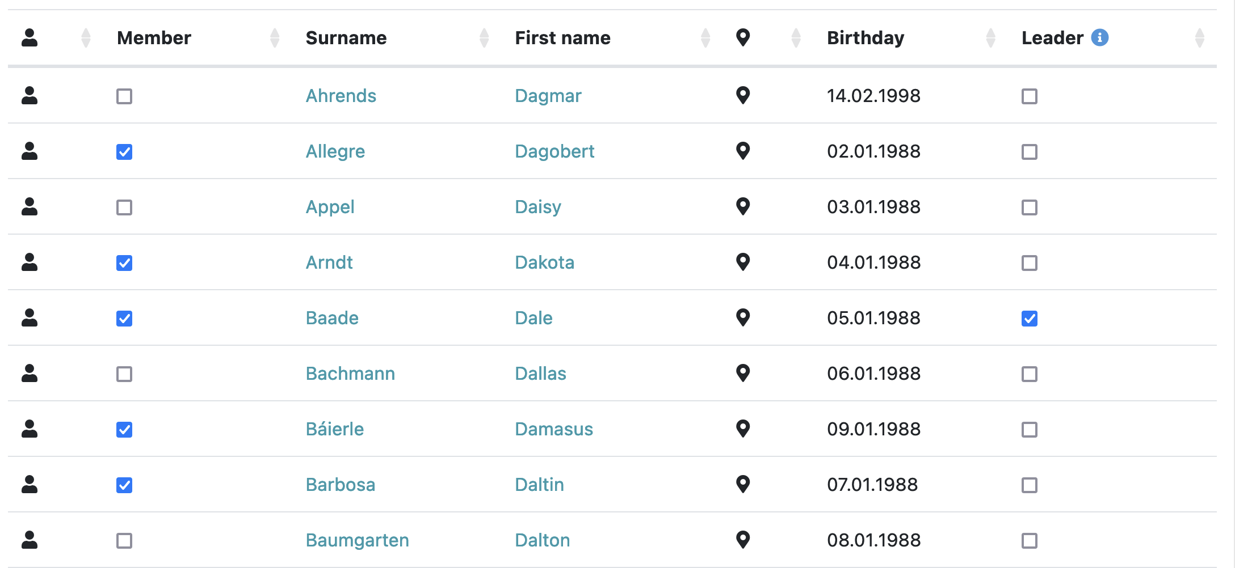Click the Member column header
This screenshot has width=1235, height=568.
coord(154,38)
